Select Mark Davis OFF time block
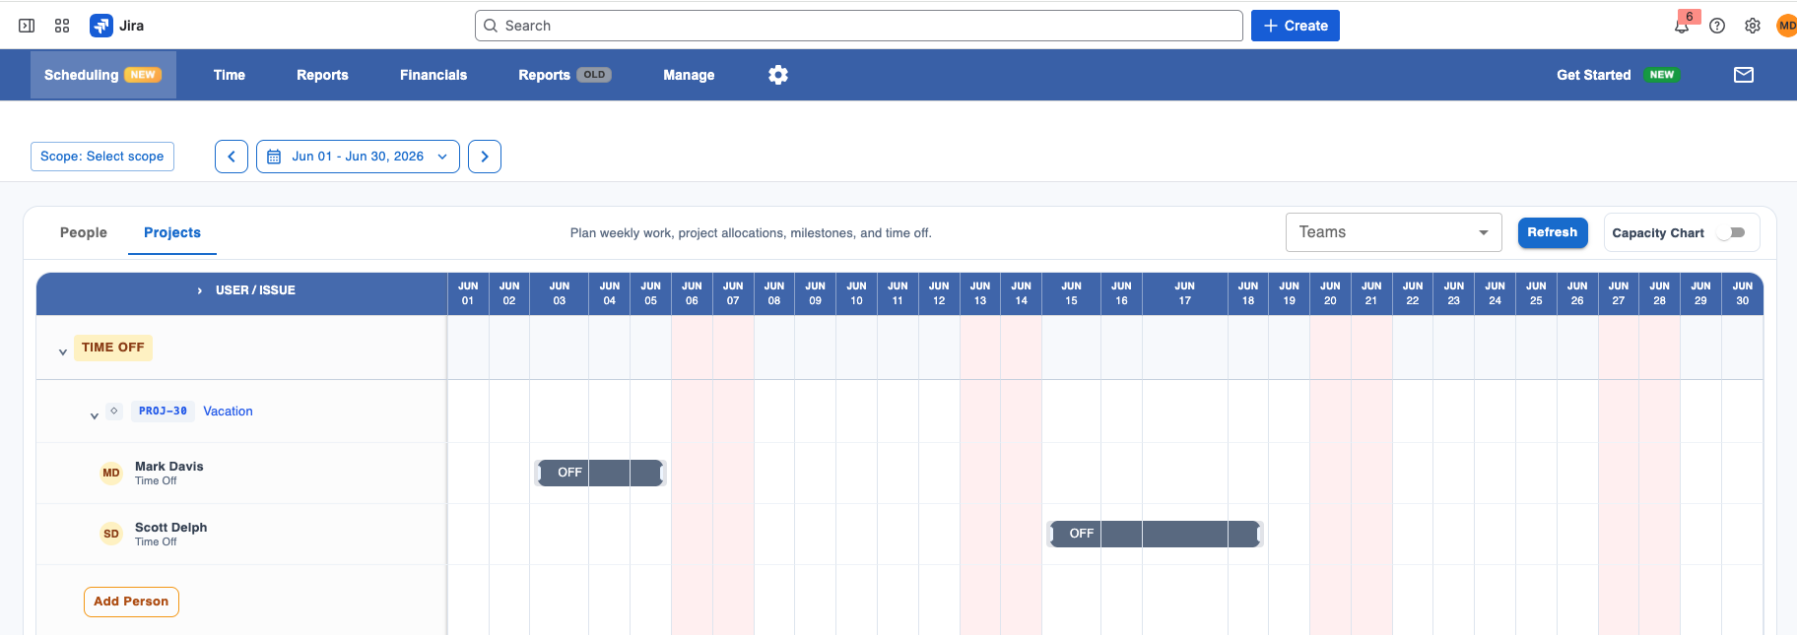 pos(601,473)
